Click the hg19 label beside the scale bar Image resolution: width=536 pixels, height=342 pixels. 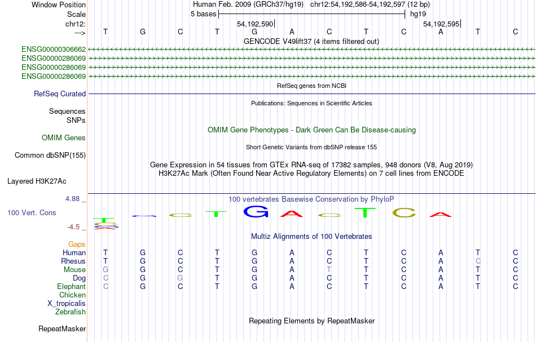click(x=418, y=14)
